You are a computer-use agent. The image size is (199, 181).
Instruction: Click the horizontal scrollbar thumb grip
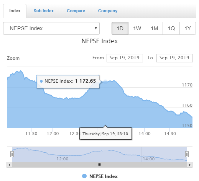tap(99, 165)
